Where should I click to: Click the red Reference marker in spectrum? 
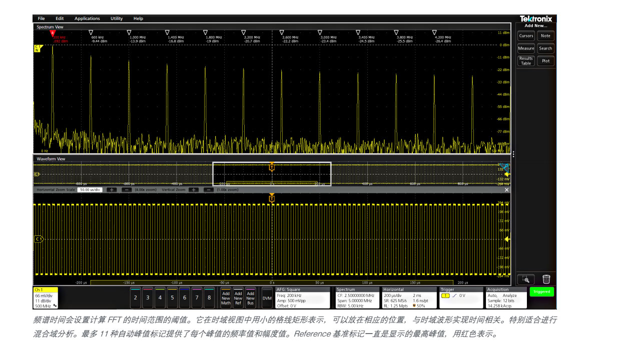click(52, 33)
